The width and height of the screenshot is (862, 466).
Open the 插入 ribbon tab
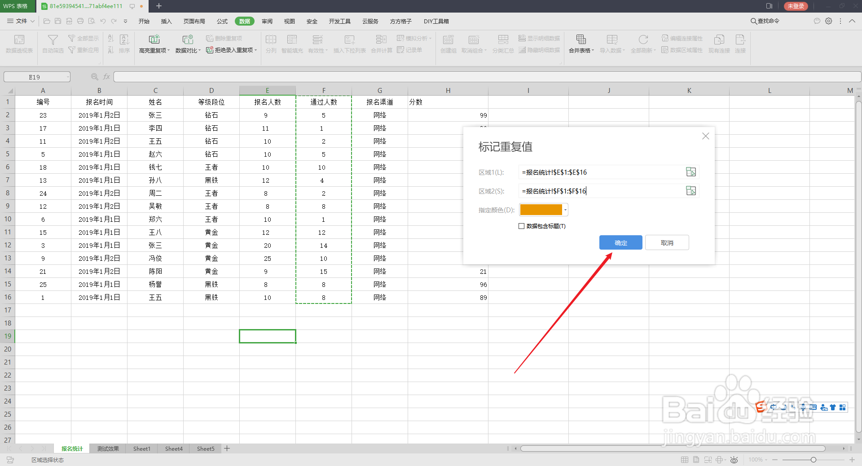166,21
